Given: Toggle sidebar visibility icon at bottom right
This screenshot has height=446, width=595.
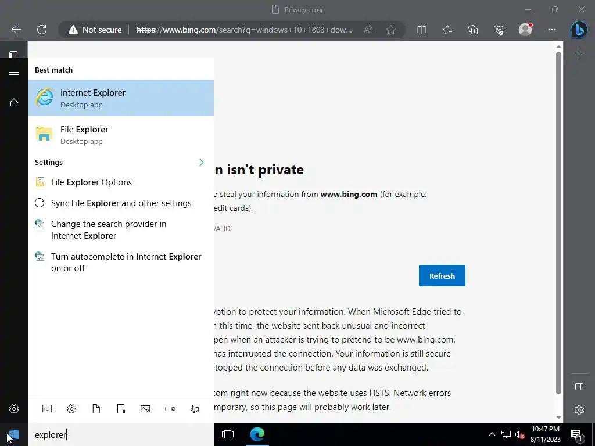Looking at the screenshot, I should coord(579,386).
